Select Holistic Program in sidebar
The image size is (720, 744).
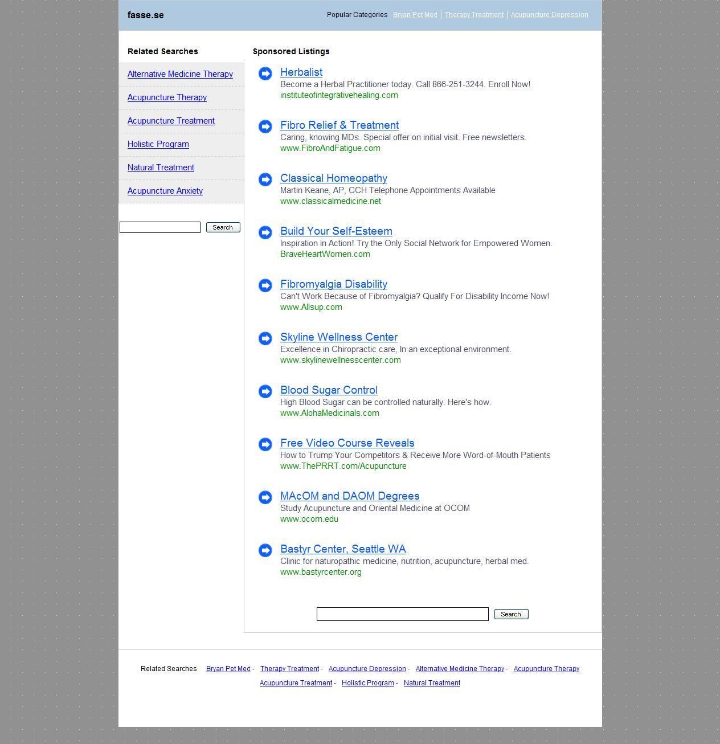coord(158,144)
